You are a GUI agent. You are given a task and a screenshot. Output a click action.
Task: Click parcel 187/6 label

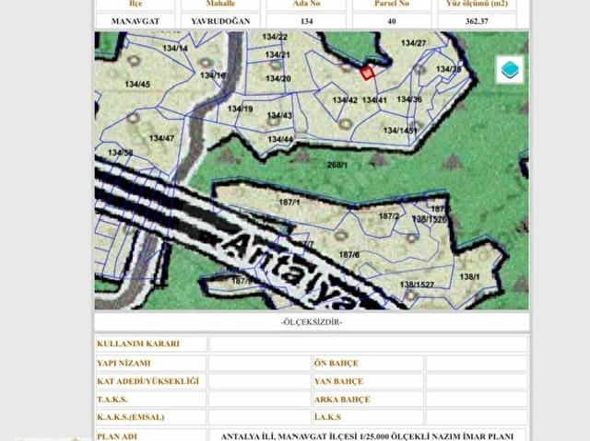tap(349, 255)
